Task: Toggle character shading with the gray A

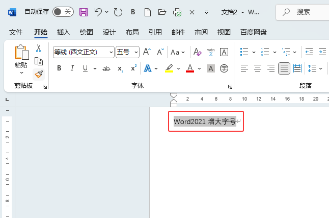Action: click(x=211, y=68)
